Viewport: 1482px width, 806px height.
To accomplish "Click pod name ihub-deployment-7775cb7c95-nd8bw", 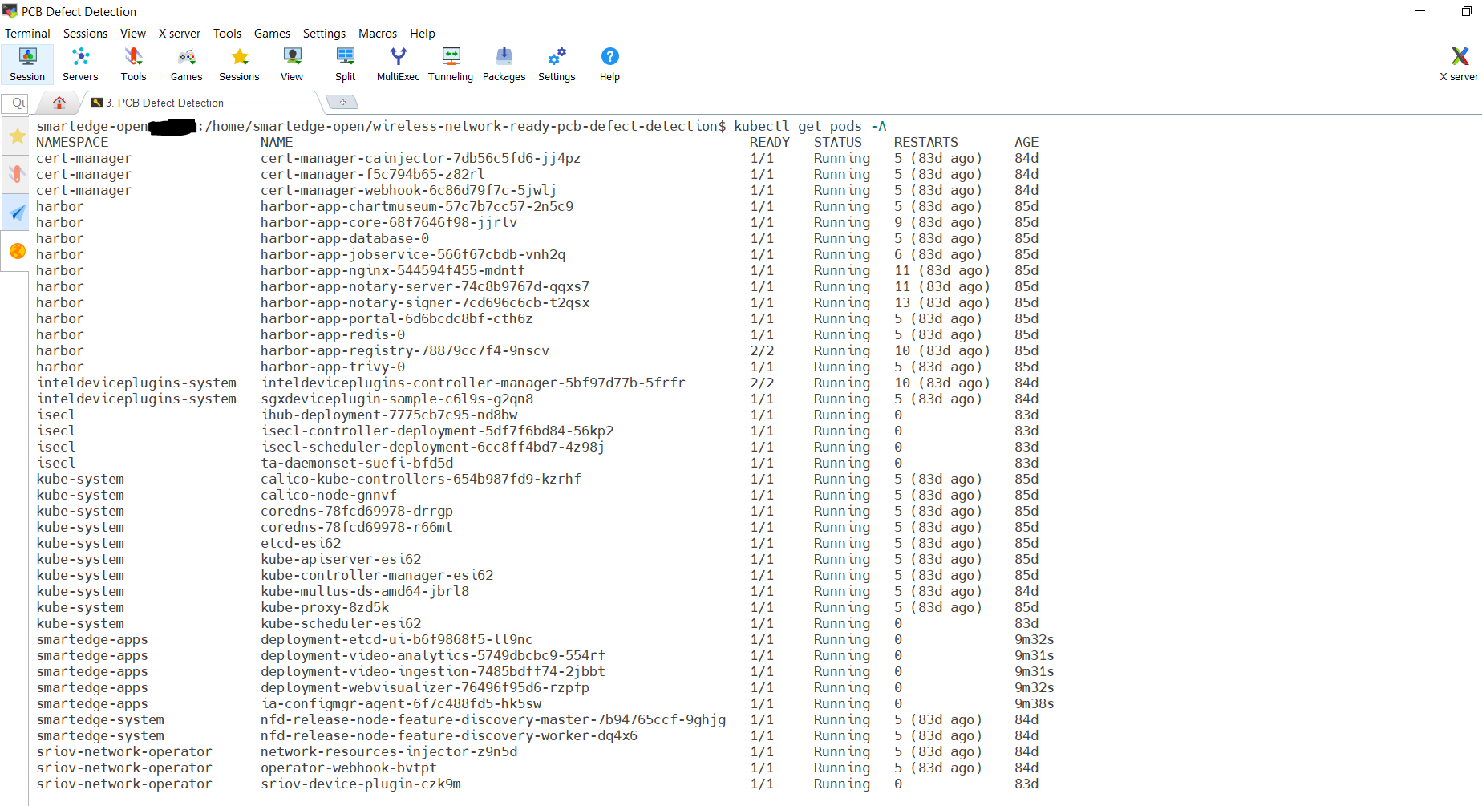I will [x=389, y=415].
